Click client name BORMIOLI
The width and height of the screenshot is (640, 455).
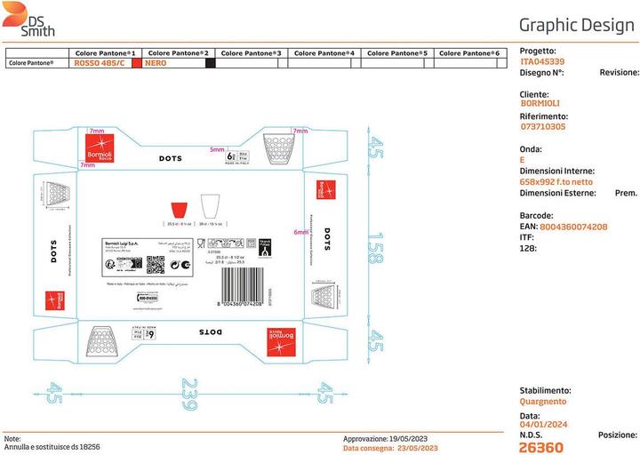[x=540, y=104]
